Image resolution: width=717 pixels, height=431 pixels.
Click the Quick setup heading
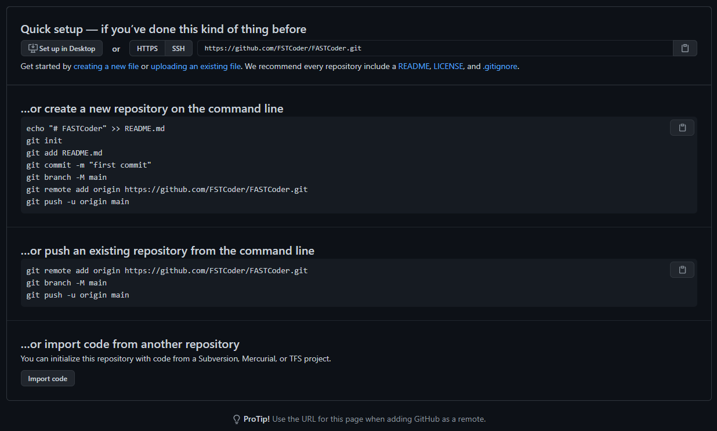tap(164, 29)
